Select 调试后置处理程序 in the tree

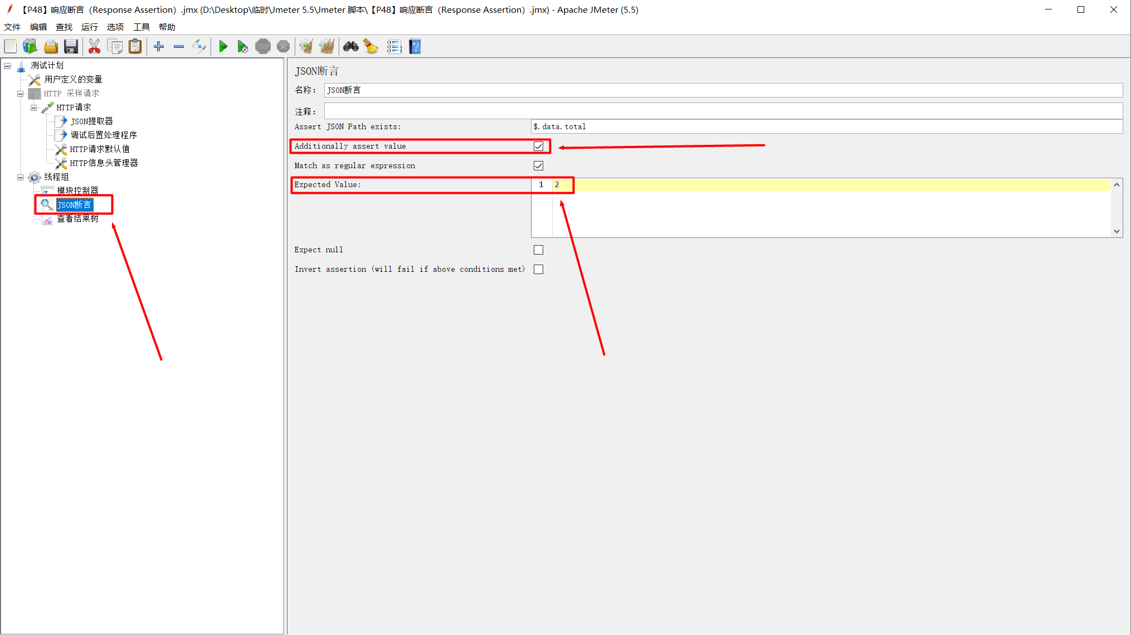click(104, 135)
